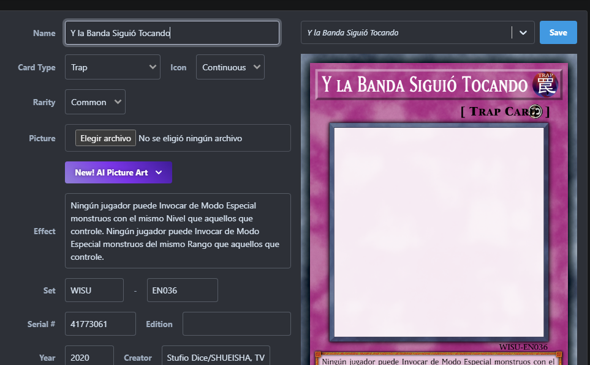Viewport: 590px width, 365px height.
Task: Click the empty Edition field
Action: point(236,323)
